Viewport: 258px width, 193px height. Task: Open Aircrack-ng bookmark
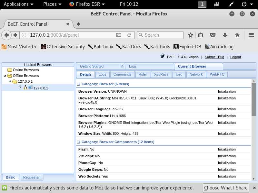[219, 47]
